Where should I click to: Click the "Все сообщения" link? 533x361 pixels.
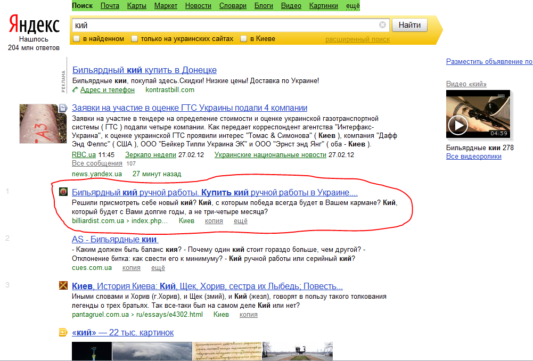[97, 163]
